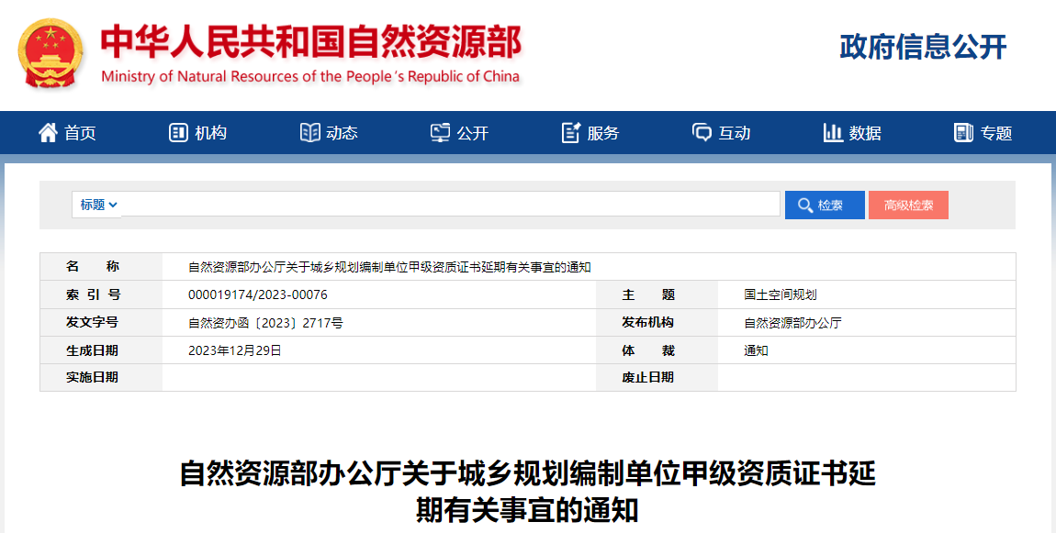The image size is (1056, 533).
Task: Click the 发文字号 label cell
Action: (x=102, y=322)
